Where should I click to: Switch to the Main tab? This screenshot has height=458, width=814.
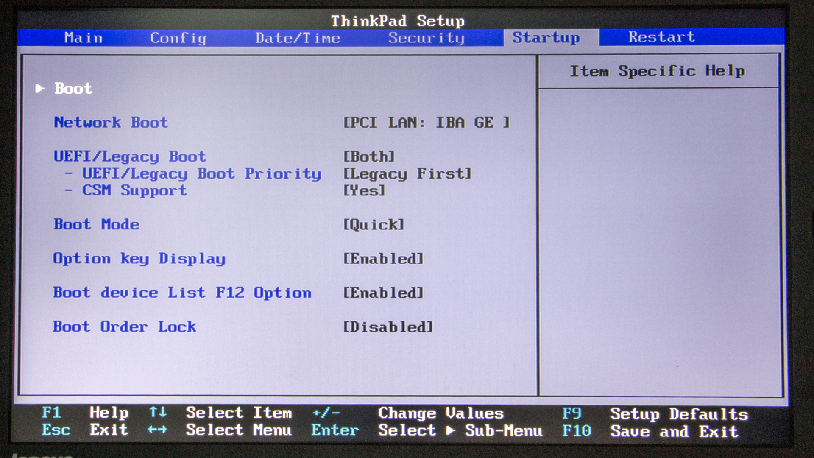[83, 38]
